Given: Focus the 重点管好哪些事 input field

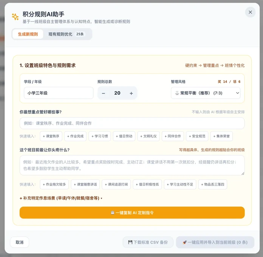Looking at the screenshot, I should 132,123.
